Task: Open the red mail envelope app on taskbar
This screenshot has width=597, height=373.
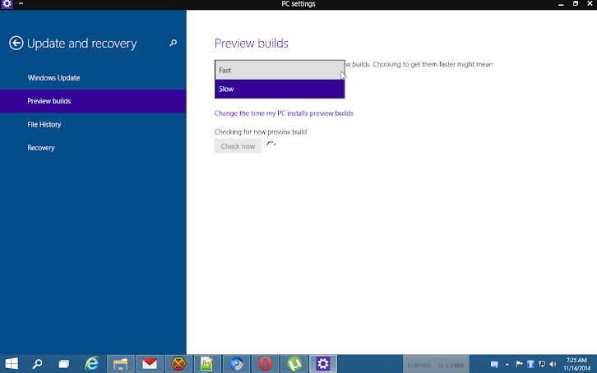Action: (x=150, y=364)
